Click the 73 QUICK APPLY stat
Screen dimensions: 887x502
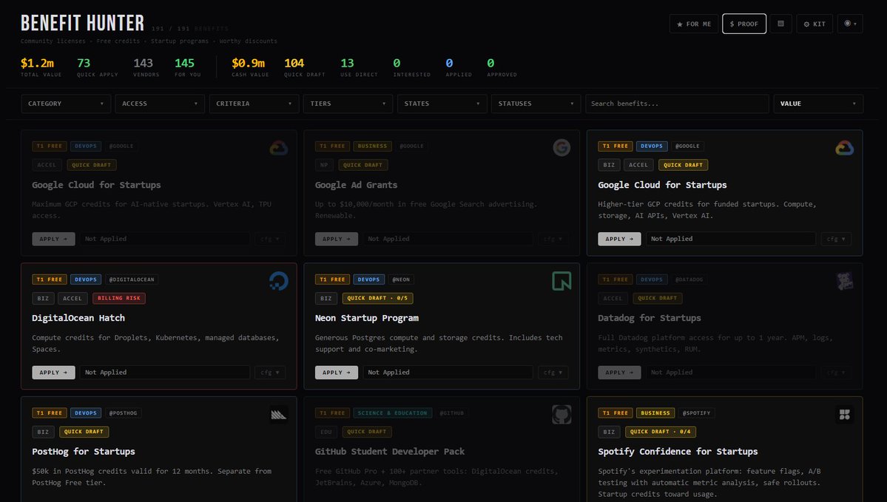[x=98, y=67]
